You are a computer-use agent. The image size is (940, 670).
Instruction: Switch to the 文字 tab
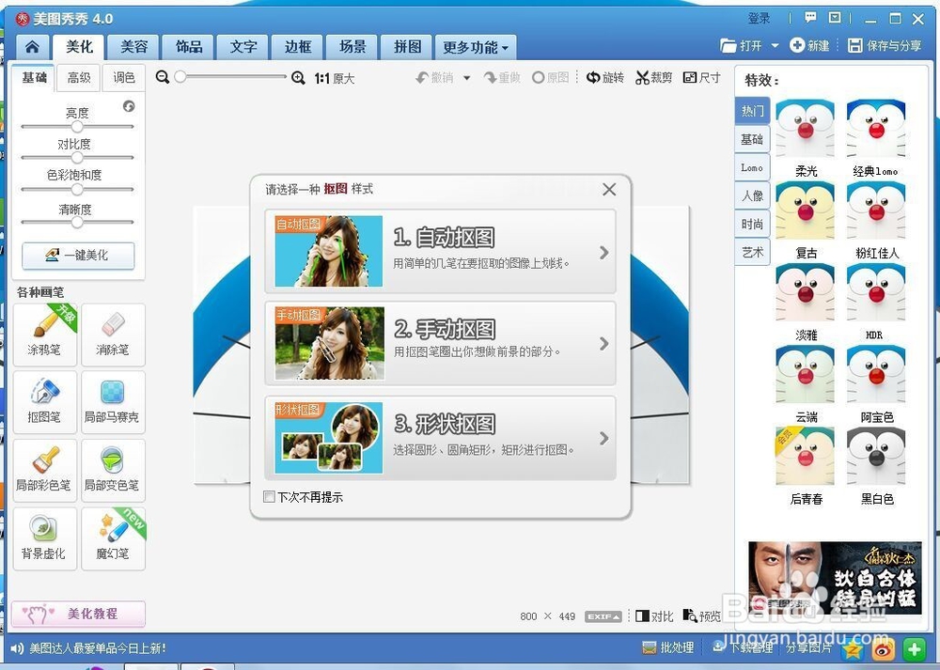243,47
